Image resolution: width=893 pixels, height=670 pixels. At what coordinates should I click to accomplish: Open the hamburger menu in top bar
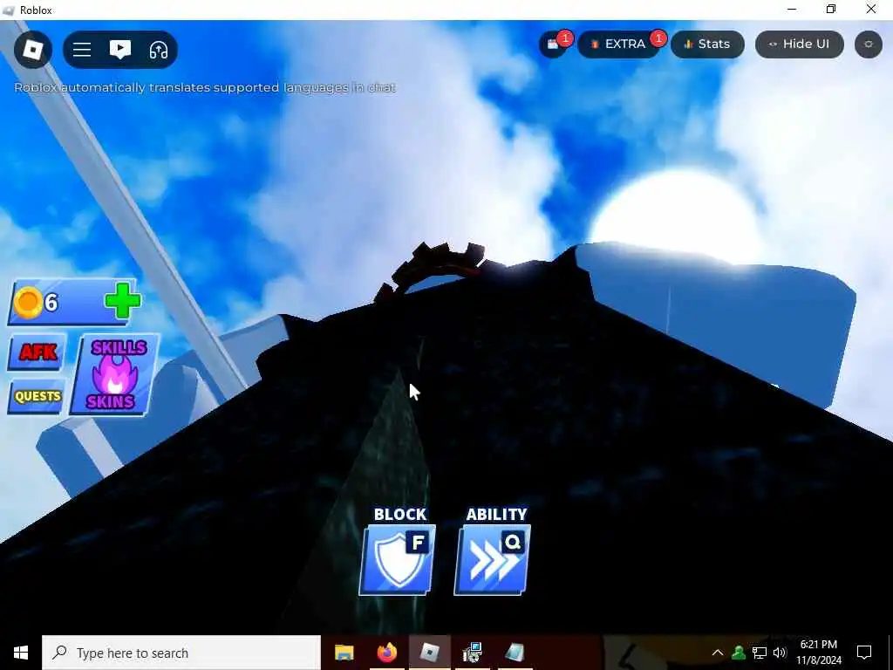point(82,50)
